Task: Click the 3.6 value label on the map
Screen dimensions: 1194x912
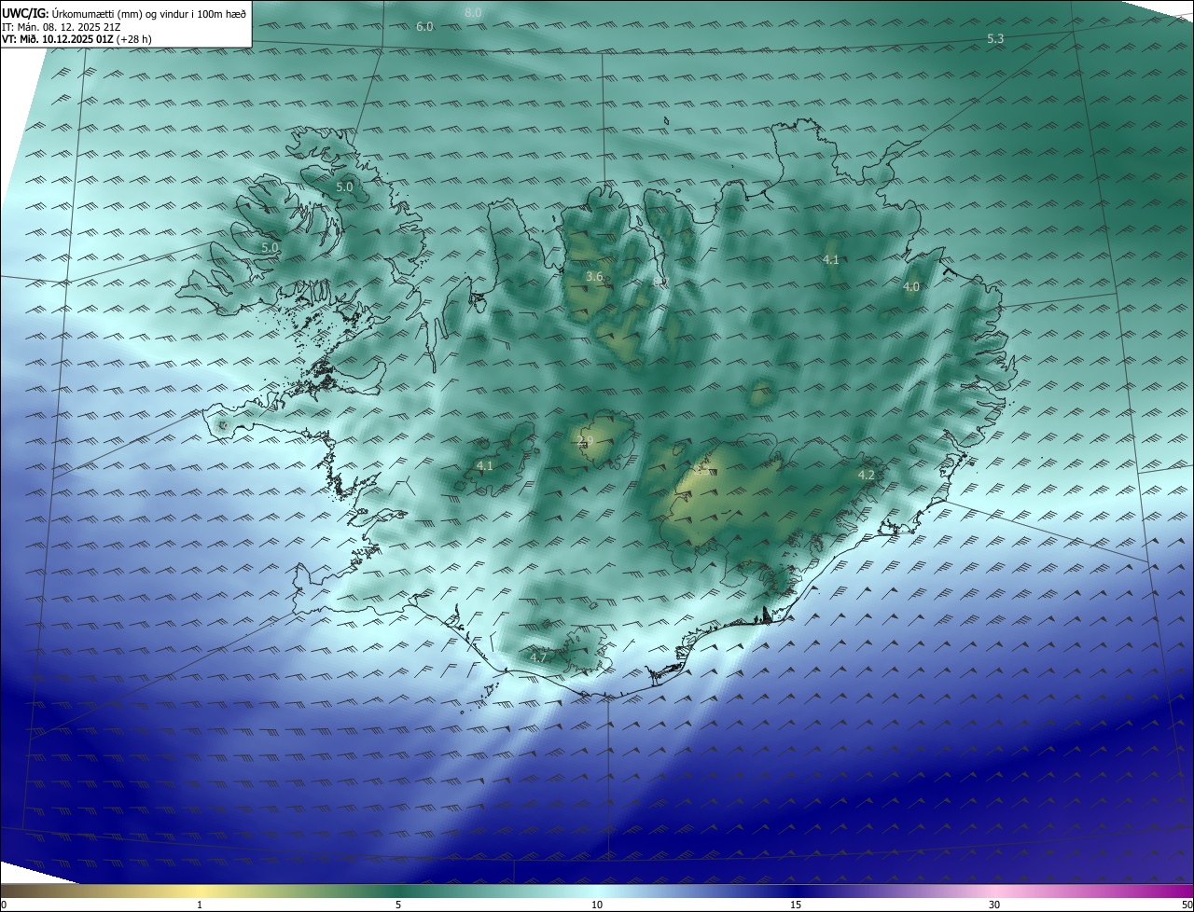Action: pyautogui.click(x=594, y=277)
